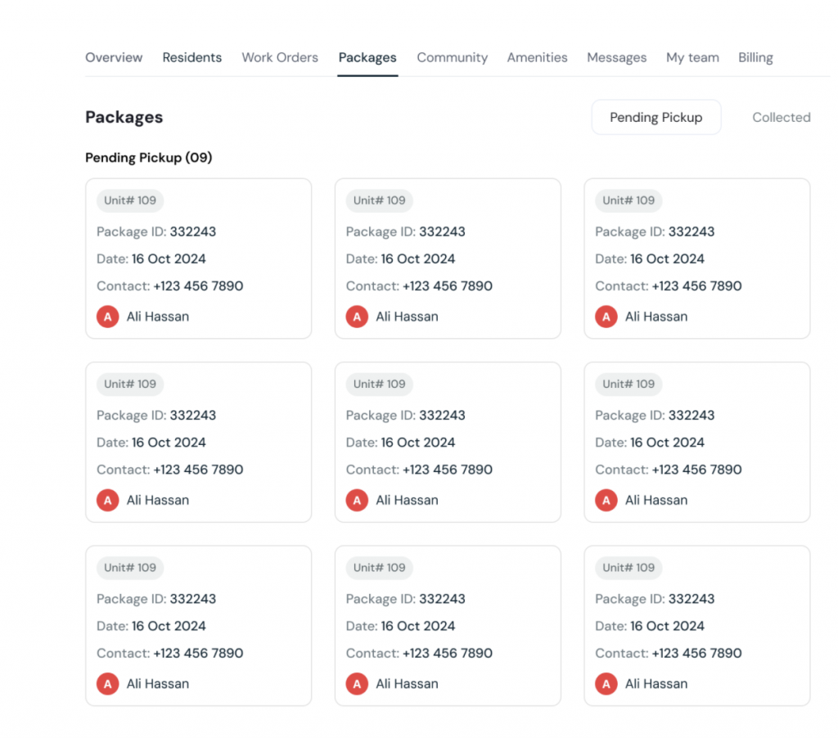Click avatar icon in bottom-left package card
838x738 pixels.
(108, 684)
